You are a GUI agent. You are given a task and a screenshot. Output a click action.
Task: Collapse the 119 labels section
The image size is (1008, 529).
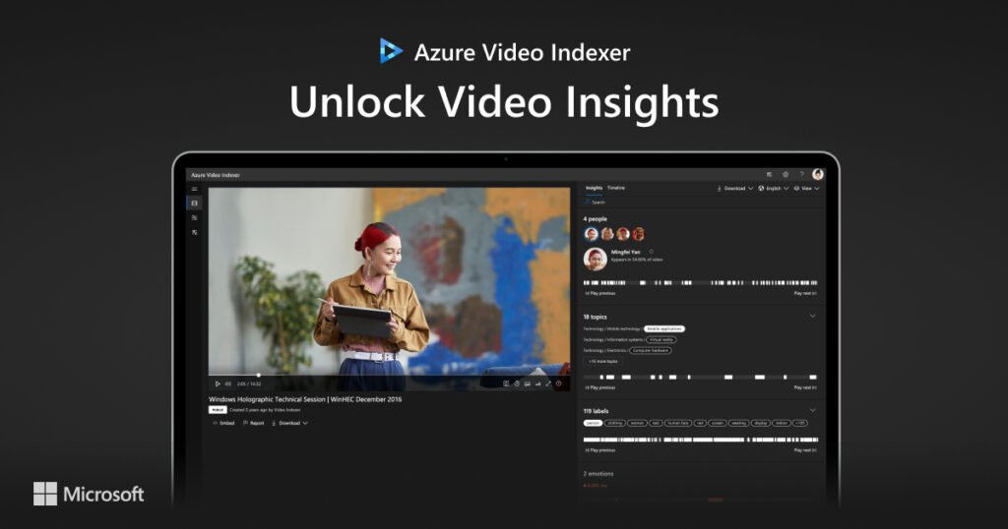pos(812,410)
